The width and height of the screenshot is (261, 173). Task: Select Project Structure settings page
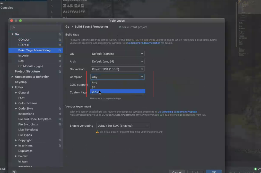coord(27,71)
